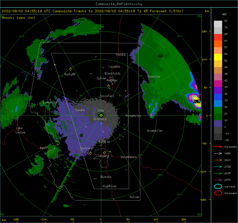The height and width of the screenshot is (223, 238).
Task: Click the Stettler label on the map
Action: (x=154, y=77)
